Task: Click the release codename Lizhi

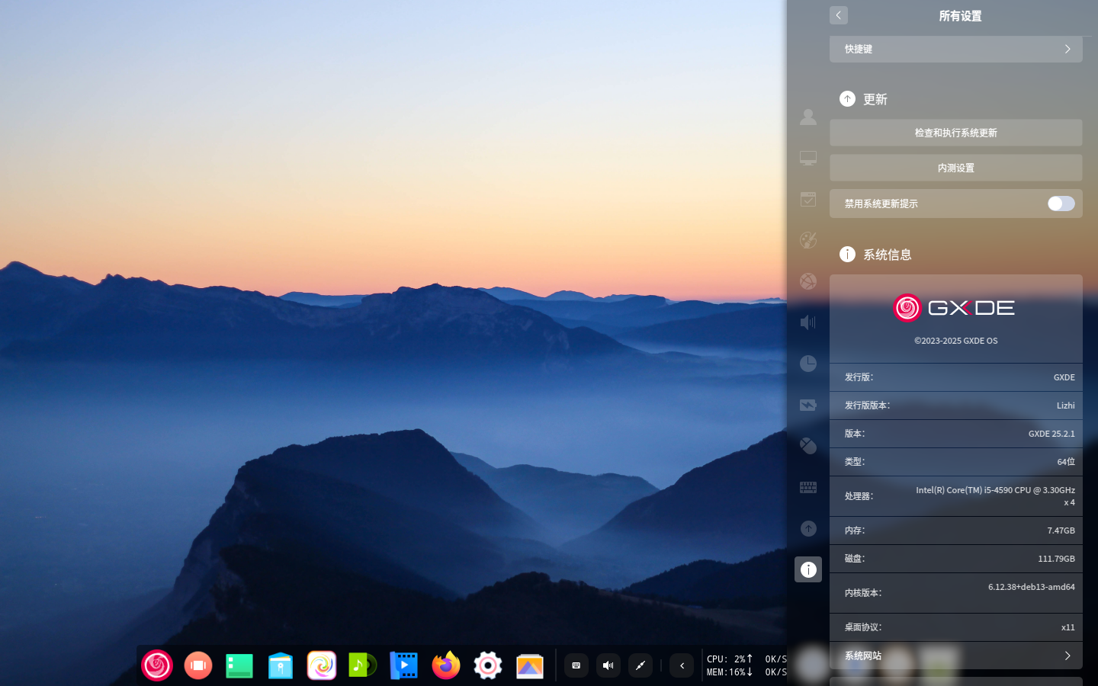Action: [x=1066, y=406]
